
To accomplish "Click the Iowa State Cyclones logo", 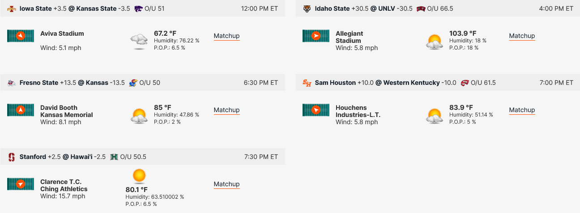I will click(x=12, y=8).
